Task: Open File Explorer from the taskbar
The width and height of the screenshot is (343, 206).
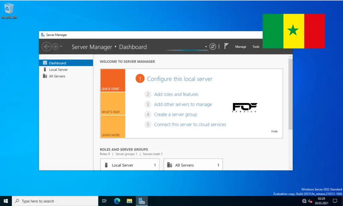Action: coord(129,201)
